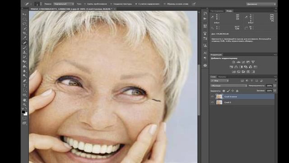289x163 pixels.
Task: Switch to the Info tab
Action: [229, 11]
